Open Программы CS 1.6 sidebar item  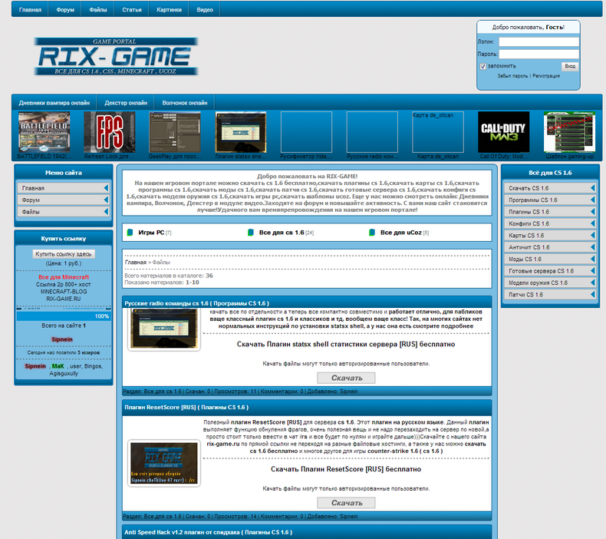coord(550,200)
